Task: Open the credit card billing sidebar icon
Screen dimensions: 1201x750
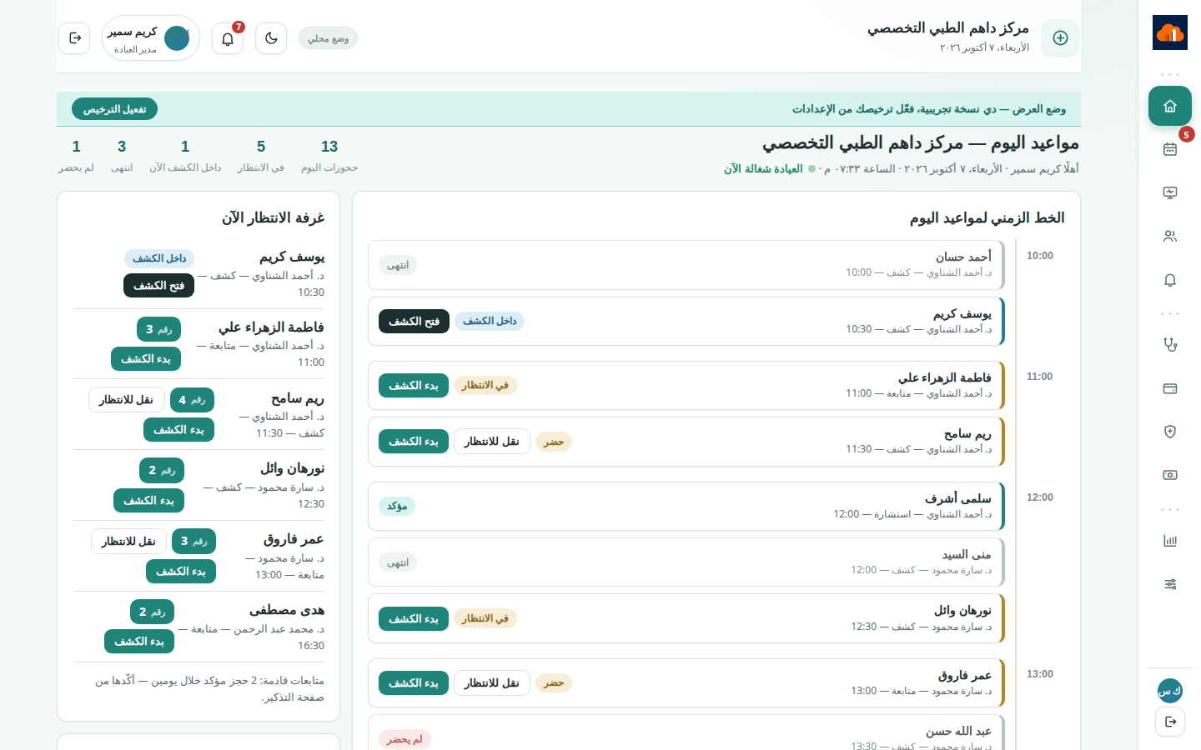Action: coord(1169,388)
